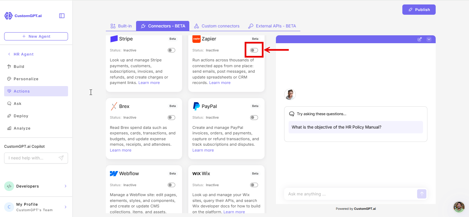
Task: Open Ask in the sidebar
Action: [x=36, y=104]
